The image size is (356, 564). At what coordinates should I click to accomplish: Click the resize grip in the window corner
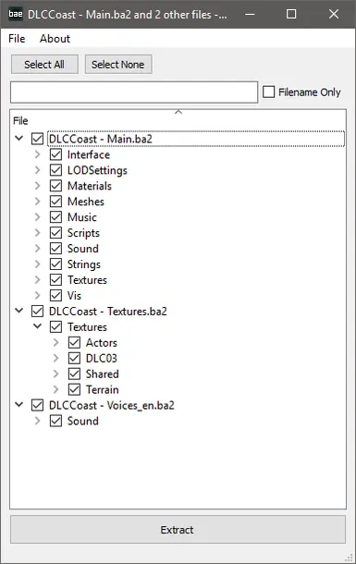(x=349, y=558)
